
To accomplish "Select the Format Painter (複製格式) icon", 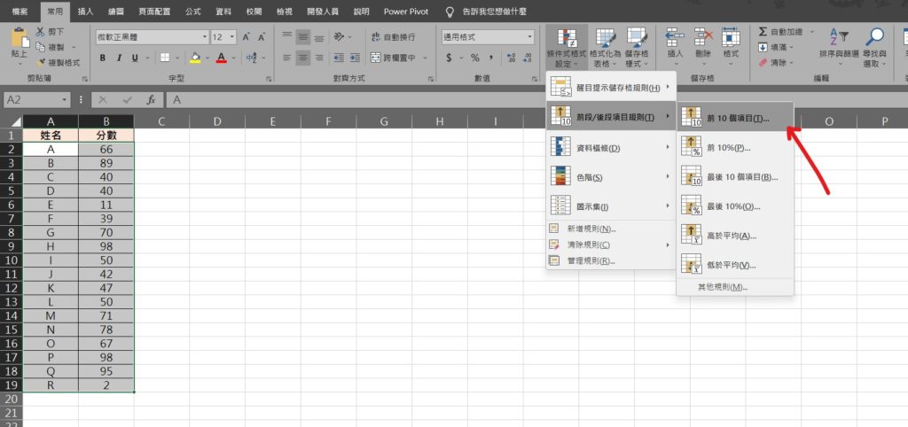I will 41,63.
